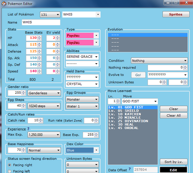Select the Lv. 30 HEAL row
The height and width of the screenshot is (173, 193).
[133, 125]
